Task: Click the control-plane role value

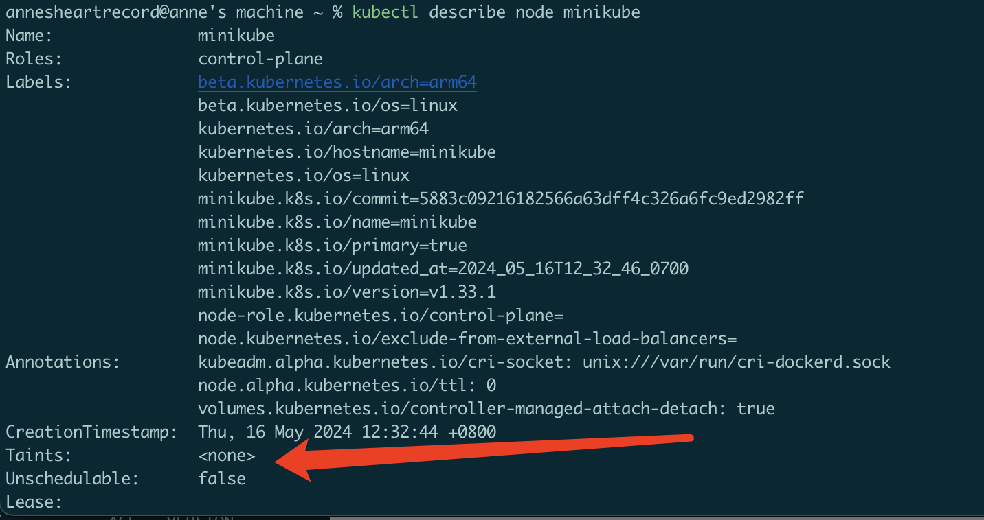Action: 260,59
